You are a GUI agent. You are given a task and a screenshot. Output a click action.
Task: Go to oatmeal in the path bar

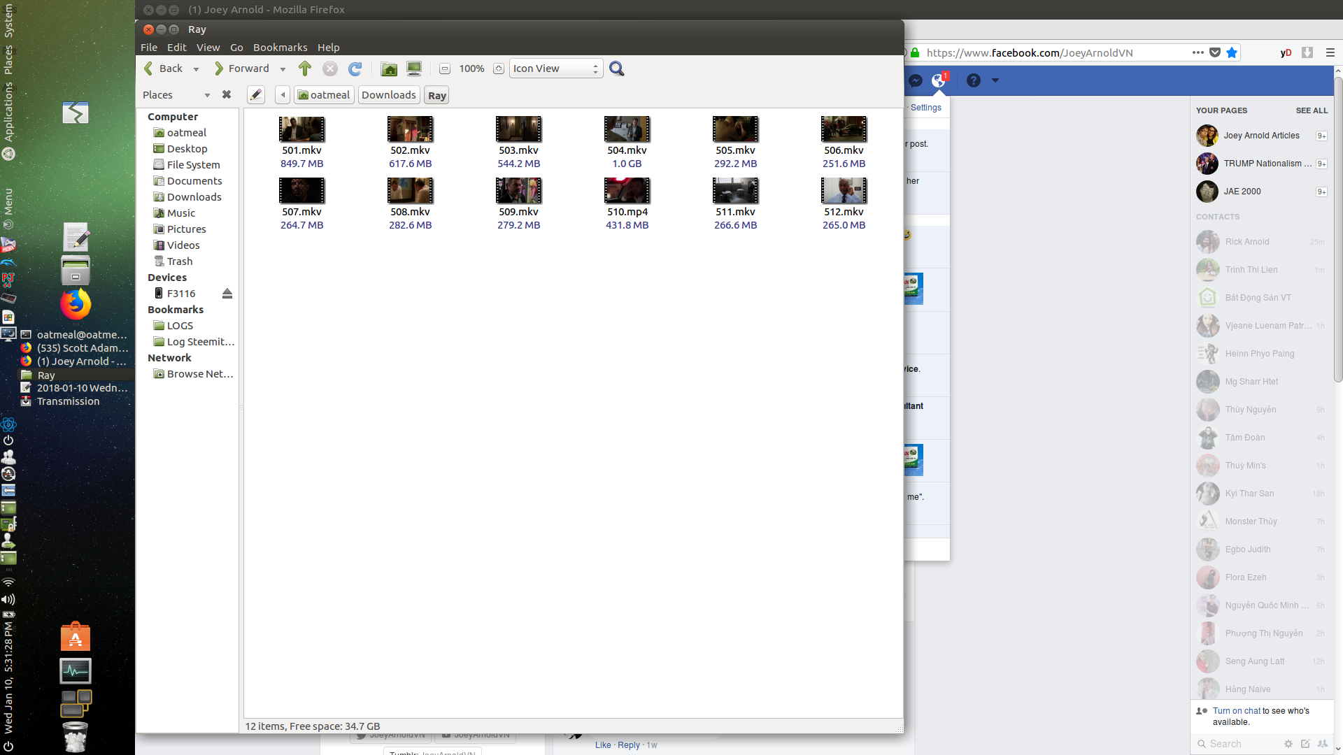324,95
